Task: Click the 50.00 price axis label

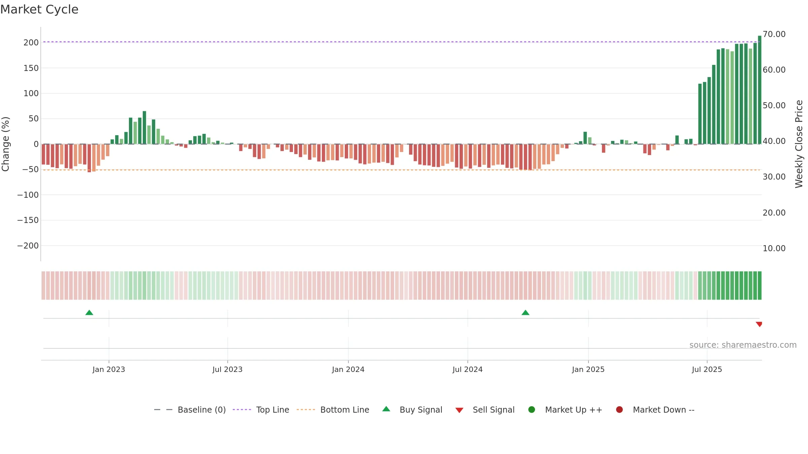Action: point(774,106)
